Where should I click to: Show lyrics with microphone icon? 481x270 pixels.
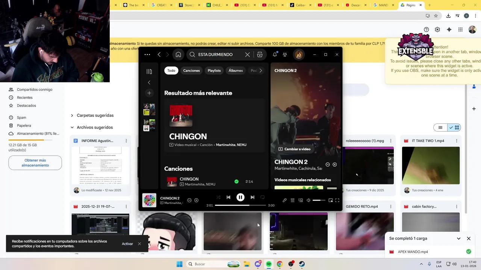(x=284, y=200)
